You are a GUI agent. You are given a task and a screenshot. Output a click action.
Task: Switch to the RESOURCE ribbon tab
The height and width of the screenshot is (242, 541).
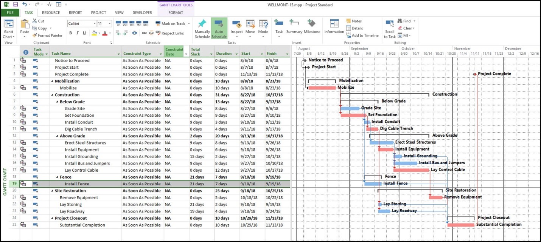(x=51, y=12)
